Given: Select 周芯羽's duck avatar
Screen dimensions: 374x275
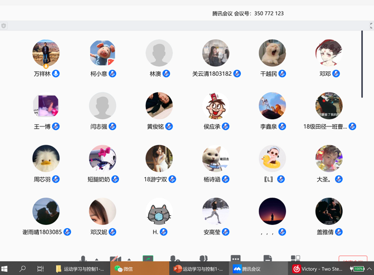Looking at the screenshot, I should point(46,159).
